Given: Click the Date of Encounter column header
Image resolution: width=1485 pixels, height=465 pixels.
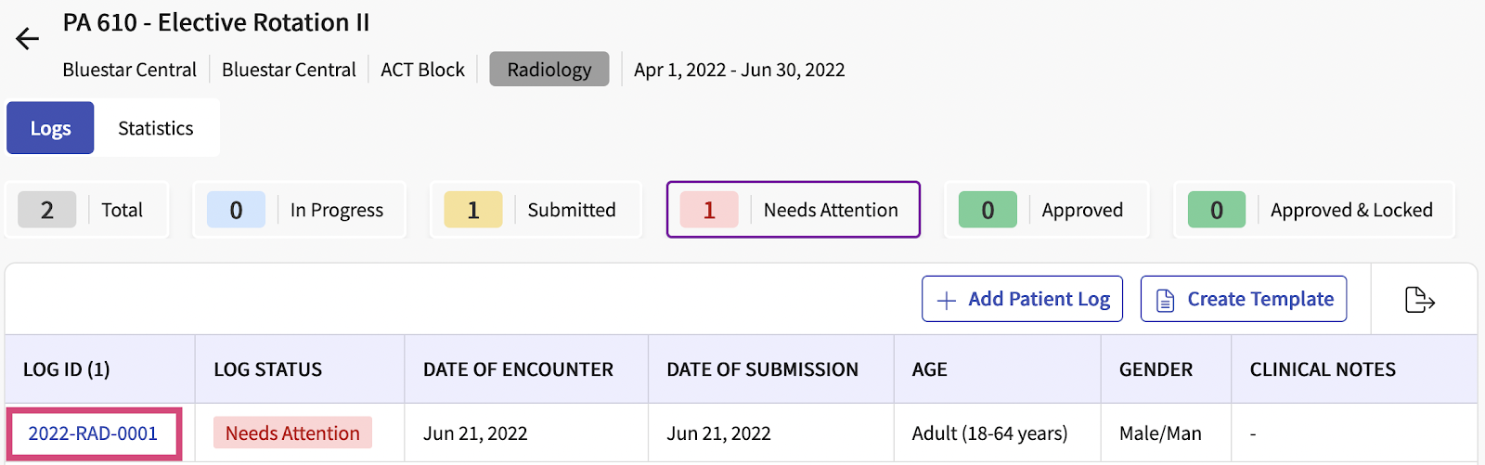Looking at the screenshot, I should click(518, 369).
